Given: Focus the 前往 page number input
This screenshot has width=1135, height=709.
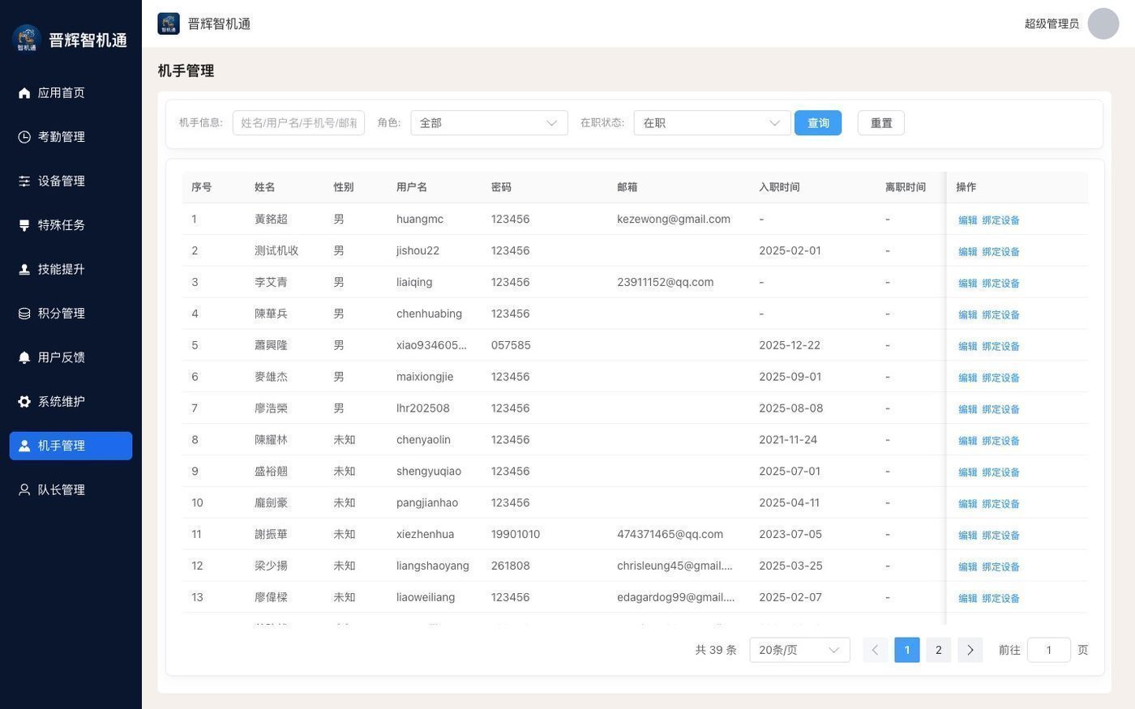Looking at the screenshot, I should click(x=1049, y=650).
